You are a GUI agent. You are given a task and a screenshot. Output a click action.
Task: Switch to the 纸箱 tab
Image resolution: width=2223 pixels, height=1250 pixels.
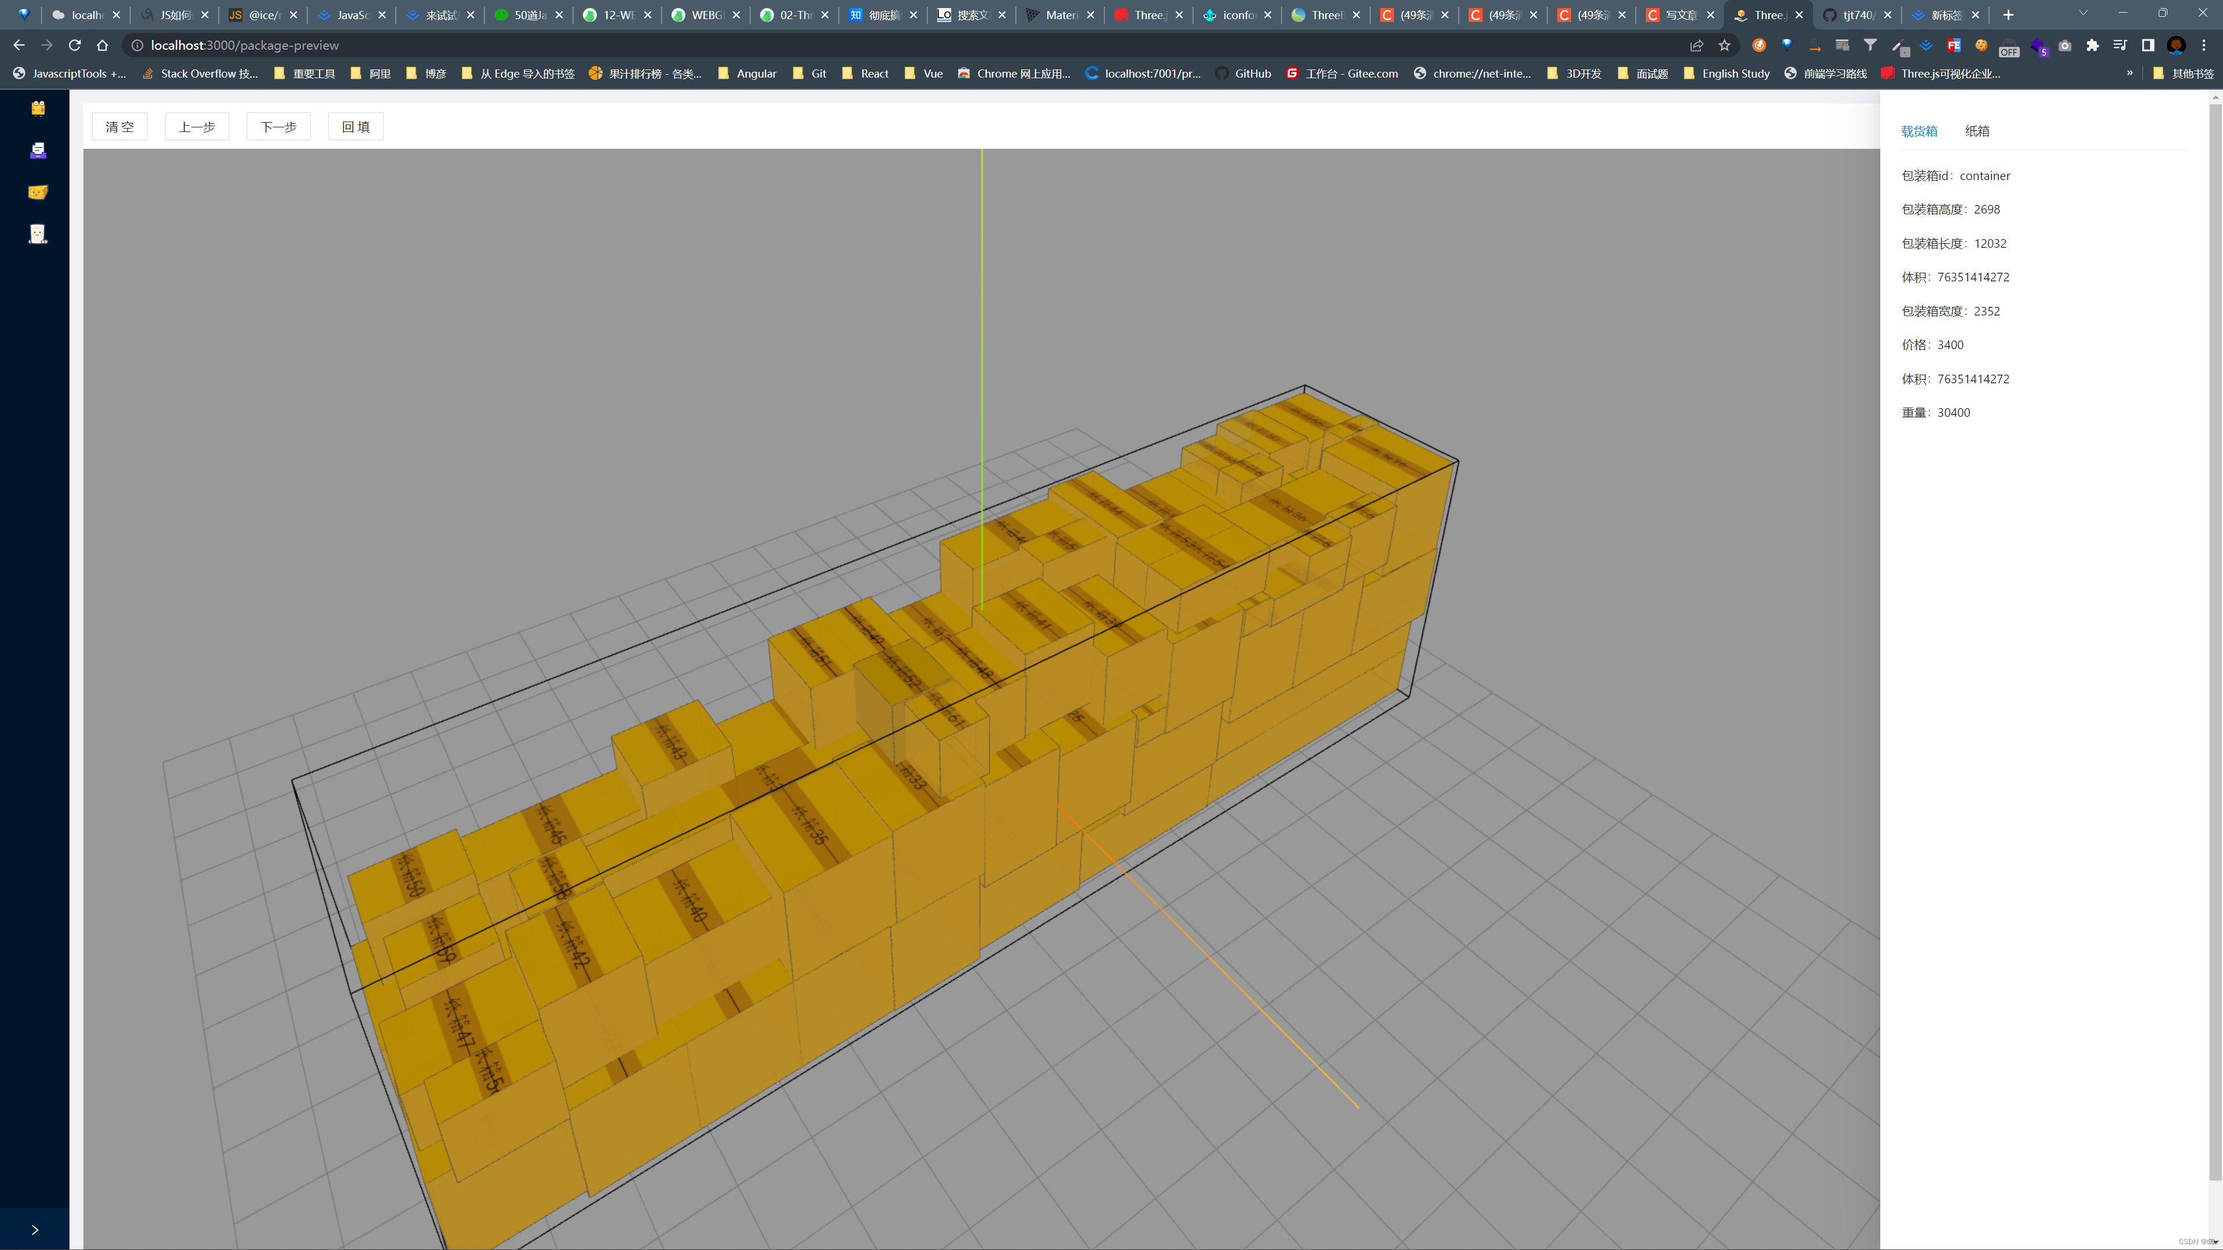click(x=1978, y=130)
